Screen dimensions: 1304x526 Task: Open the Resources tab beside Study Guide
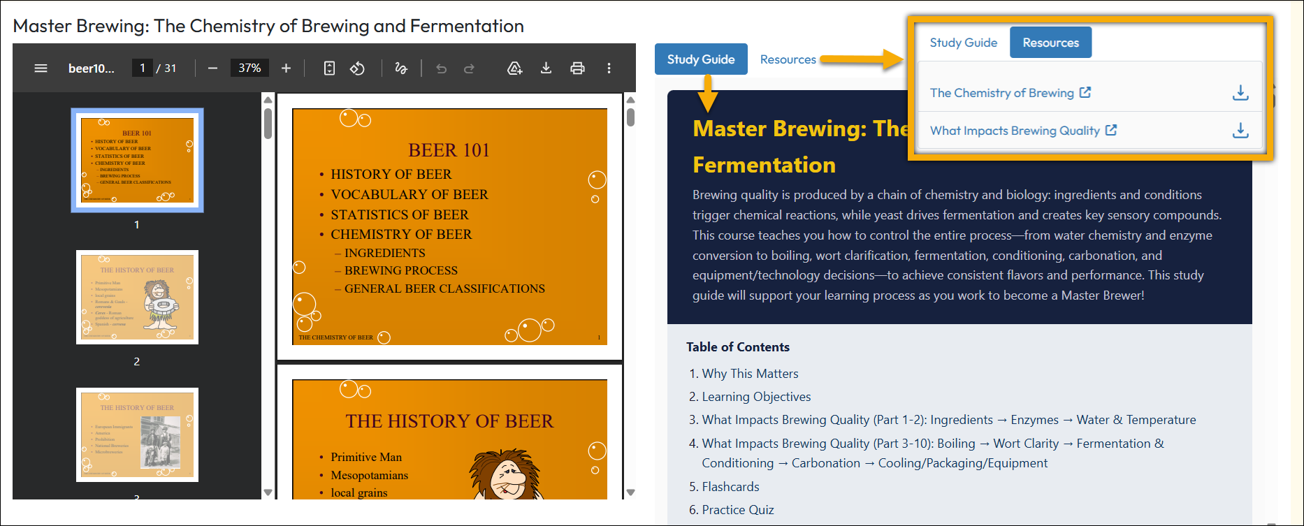(788, 59)
